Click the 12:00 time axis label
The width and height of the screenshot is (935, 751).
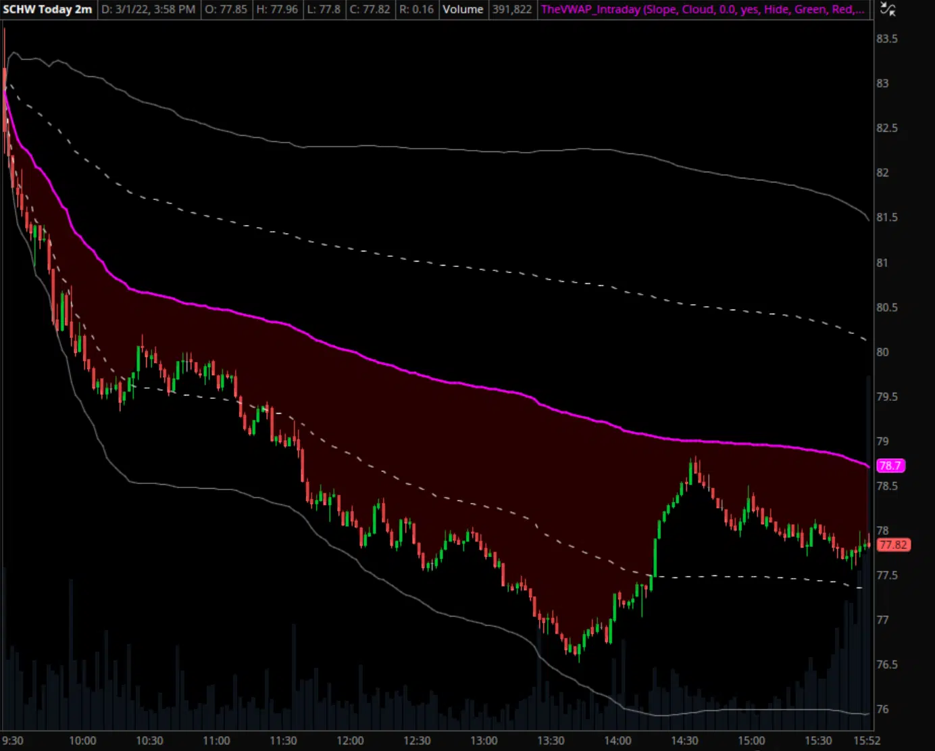tap(350, 740)
